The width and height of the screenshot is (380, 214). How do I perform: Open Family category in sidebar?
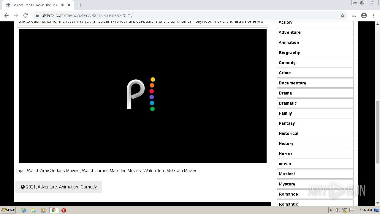pos(315,113)
